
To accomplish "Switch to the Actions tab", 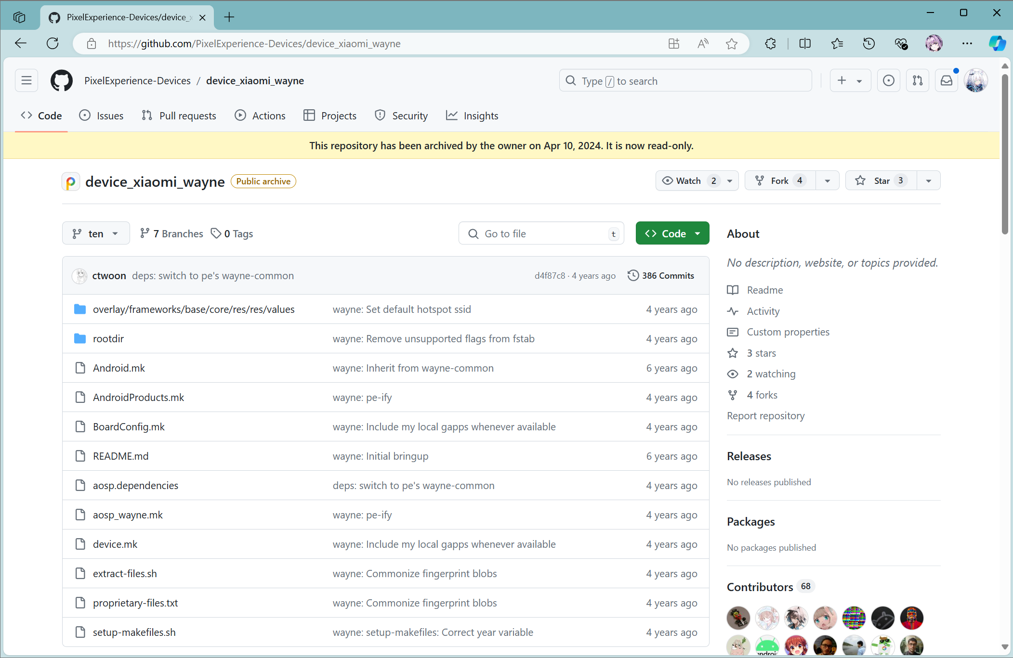I will click(260, 116).
